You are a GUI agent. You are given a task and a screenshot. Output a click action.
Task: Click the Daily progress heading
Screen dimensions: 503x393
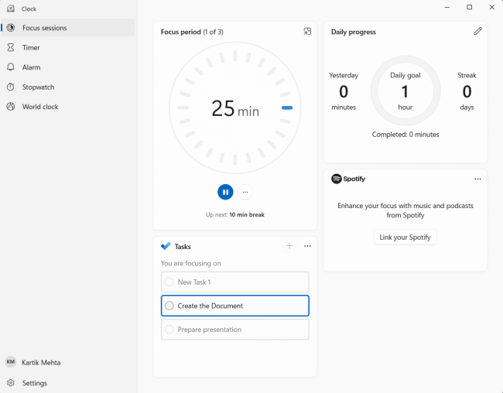click(353, 32)
